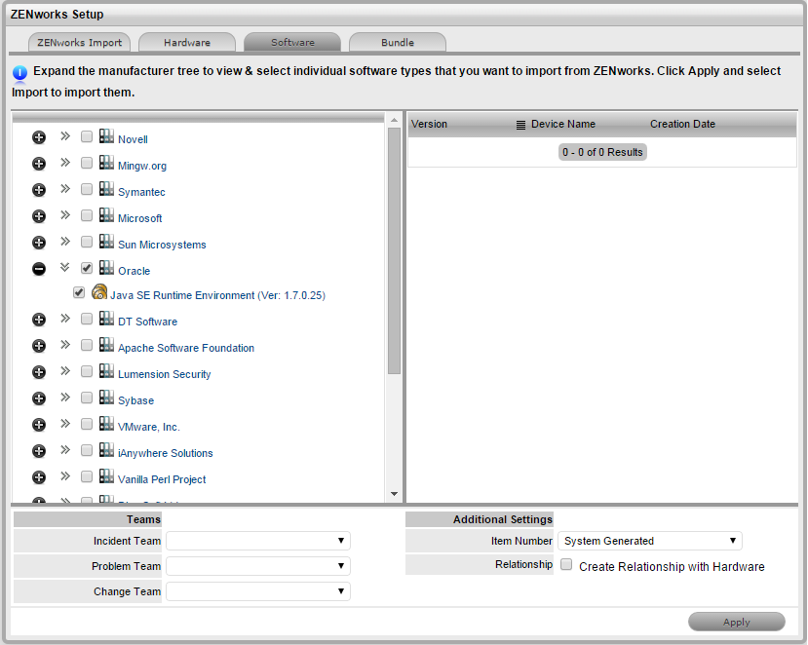Click the manufacturer icon next to Symantec
This screenshot has width=808, height=645.
click(106, 189)
